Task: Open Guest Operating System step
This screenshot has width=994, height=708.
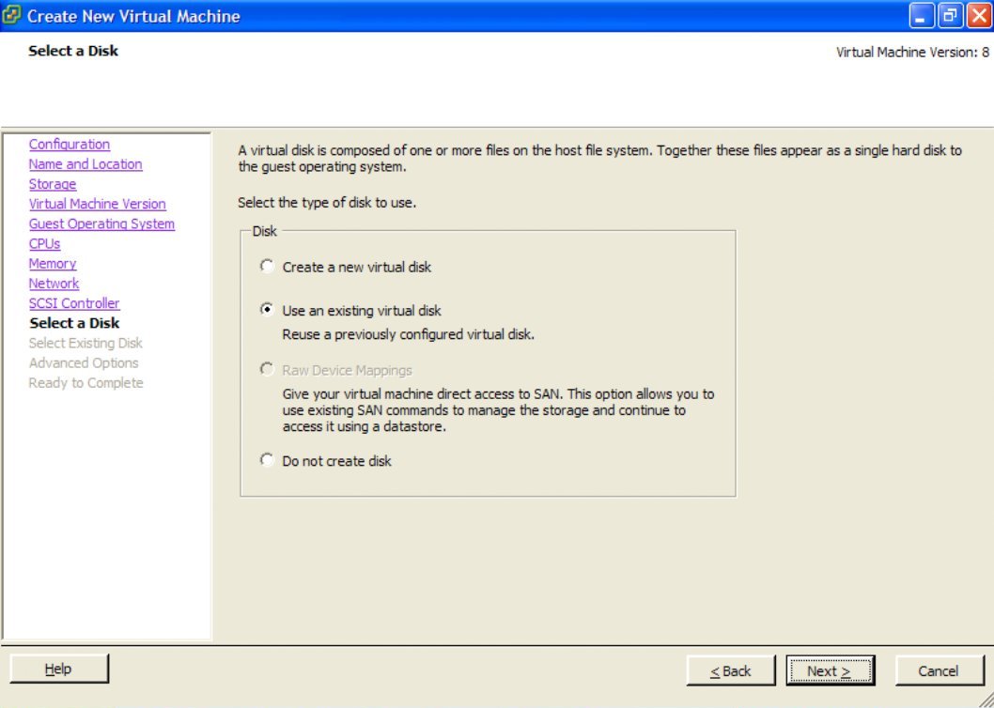Action: (101, 223)
